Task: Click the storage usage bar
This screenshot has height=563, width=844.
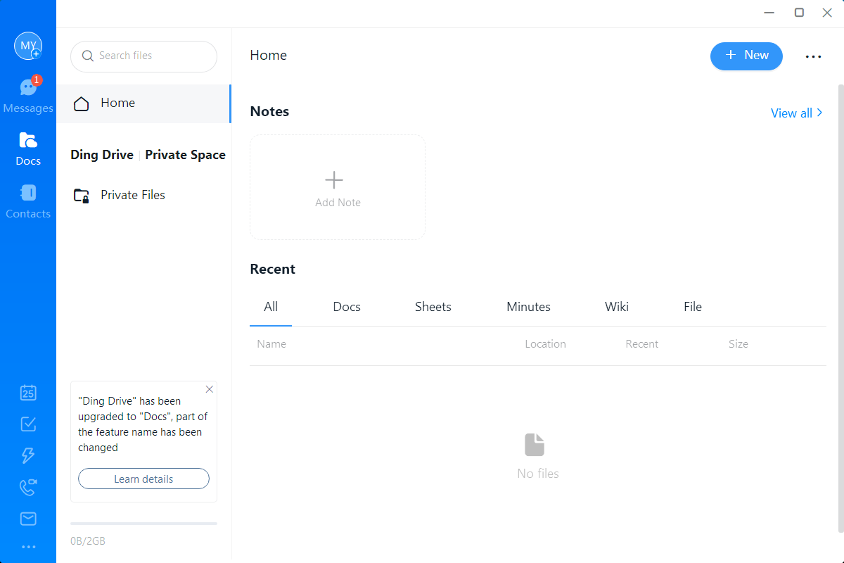Action: point(143,524)
